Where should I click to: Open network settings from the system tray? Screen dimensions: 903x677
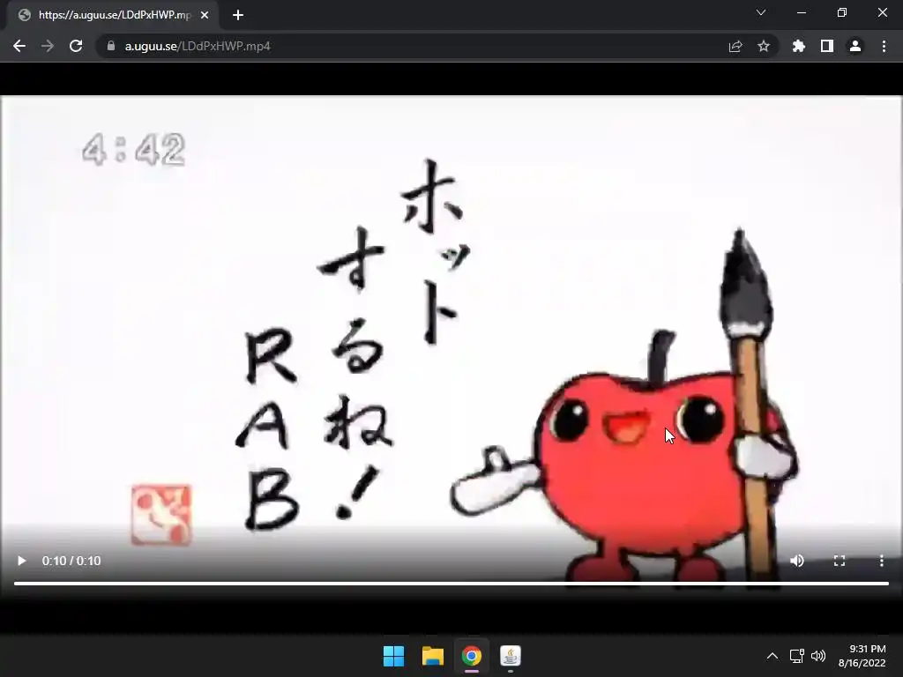pyautogui.click(x=797, y=656)
